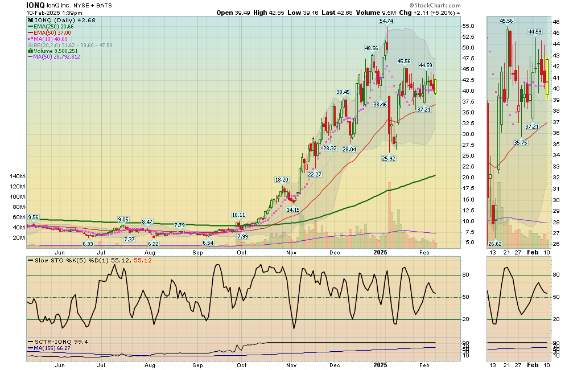Click the 32.5 price axis label

coord(468,124)
